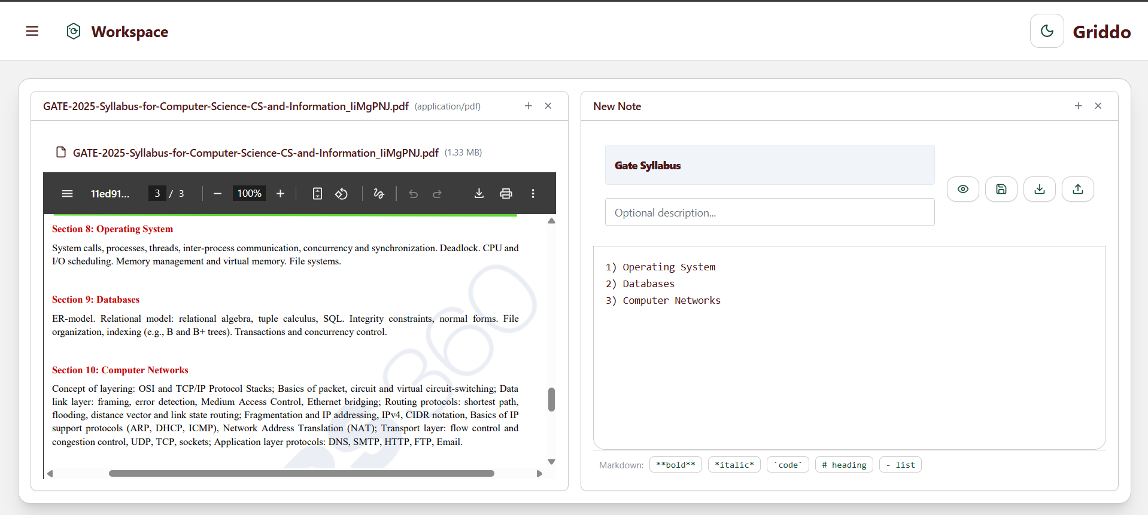Insert - list markdown

(900, 465)
